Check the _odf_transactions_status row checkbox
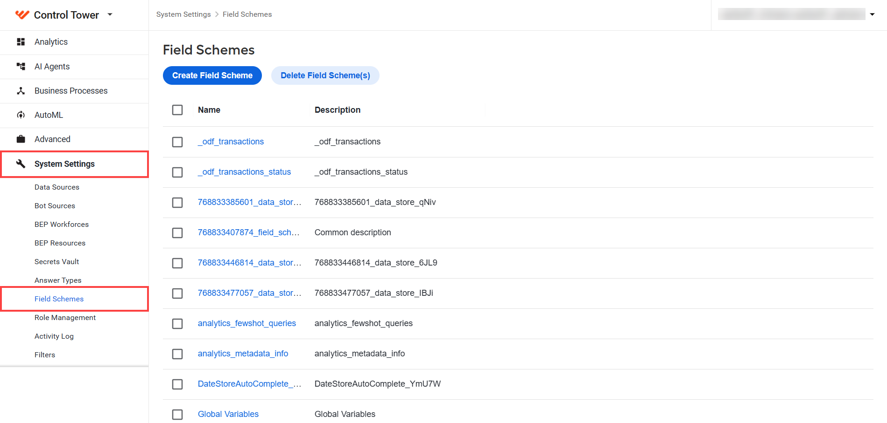Screen dimensions: 887x423 coord(177,172)
